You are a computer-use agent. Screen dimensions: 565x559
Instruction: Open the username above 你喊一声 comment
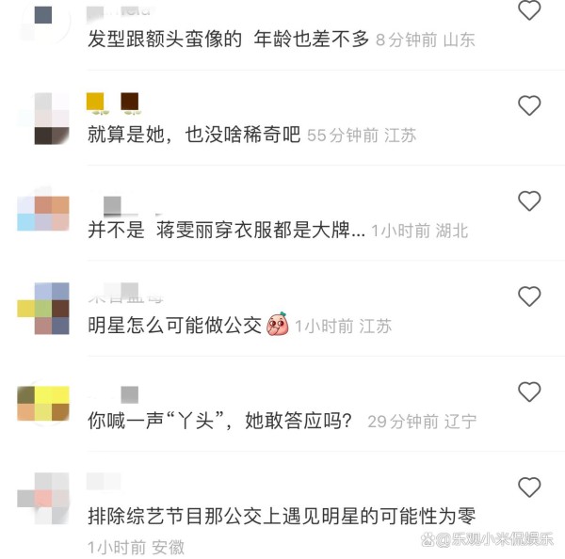(113, 394)
